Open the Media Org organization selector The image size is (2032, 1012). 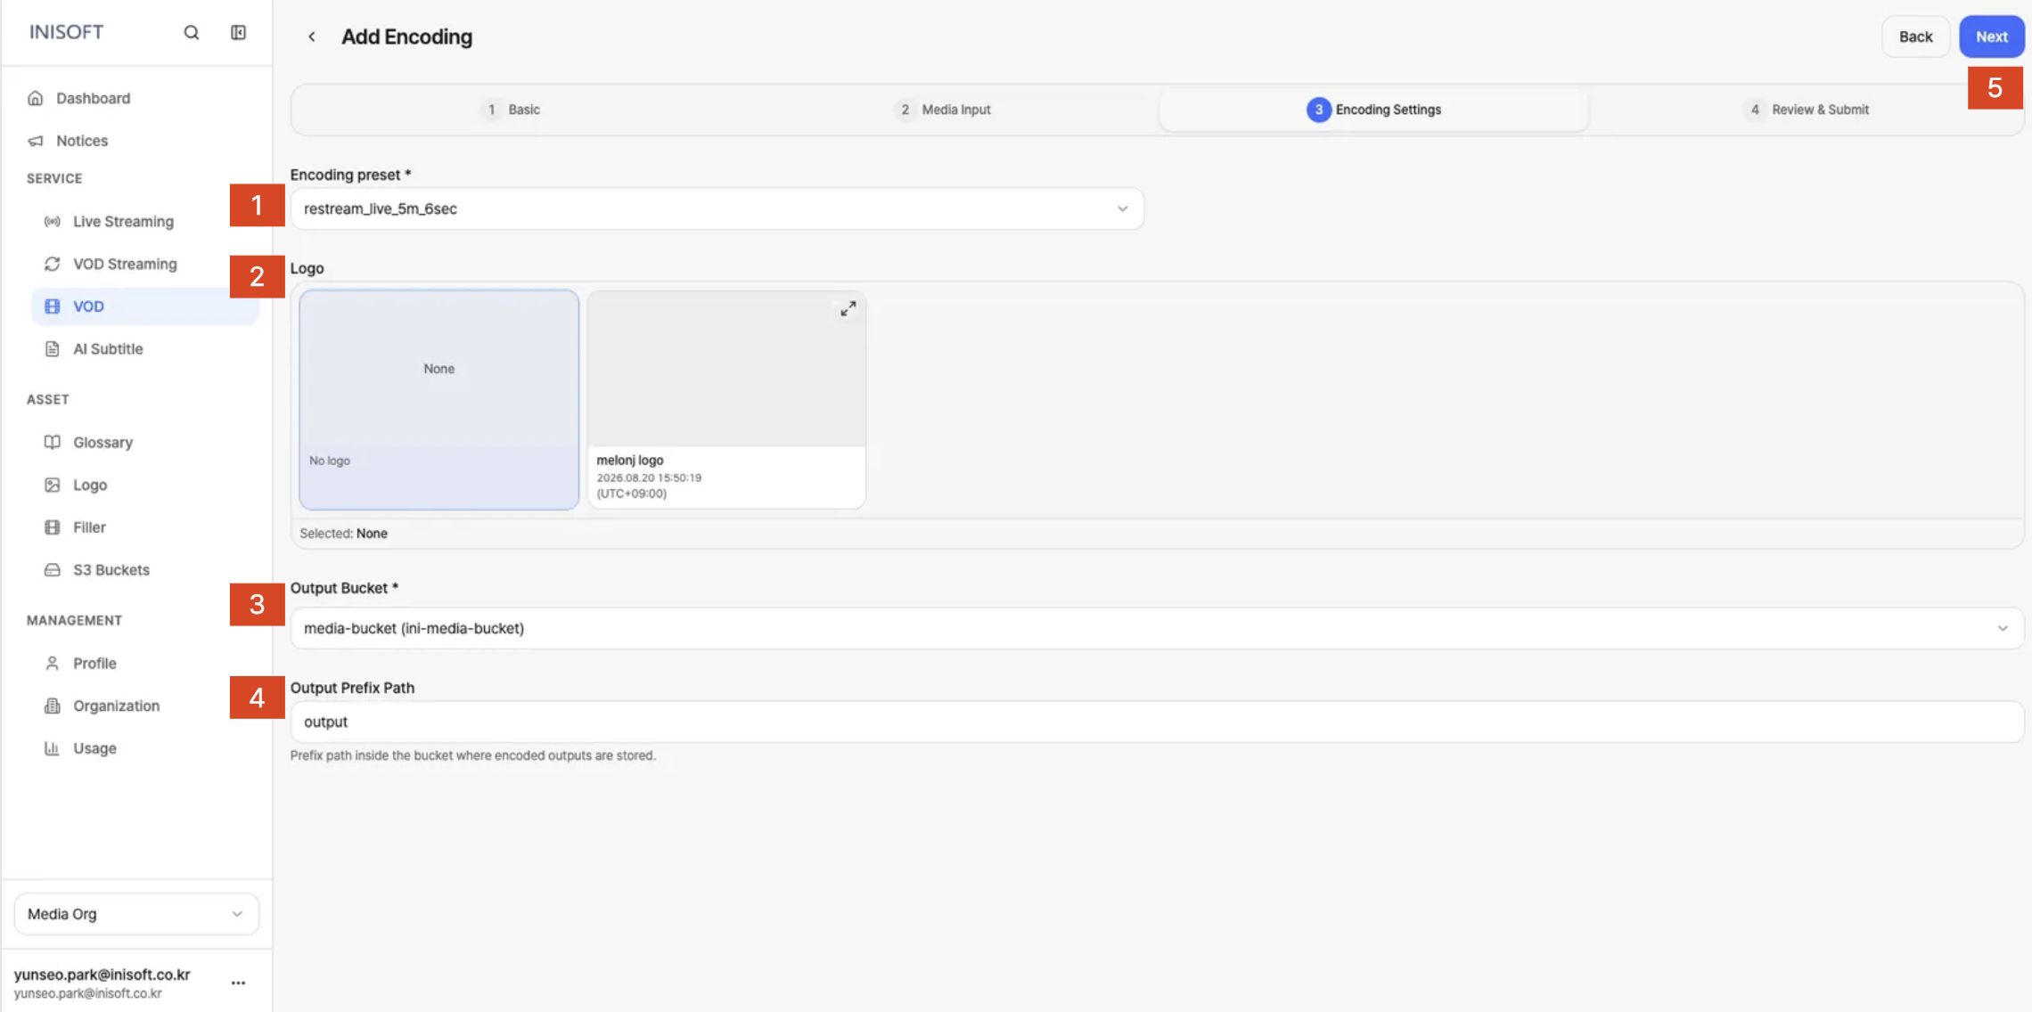click(x=136, y=914)
